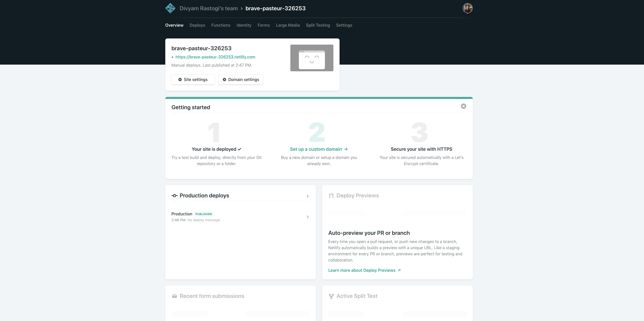Click the Recent form submissions mail icon

[175, 296]
